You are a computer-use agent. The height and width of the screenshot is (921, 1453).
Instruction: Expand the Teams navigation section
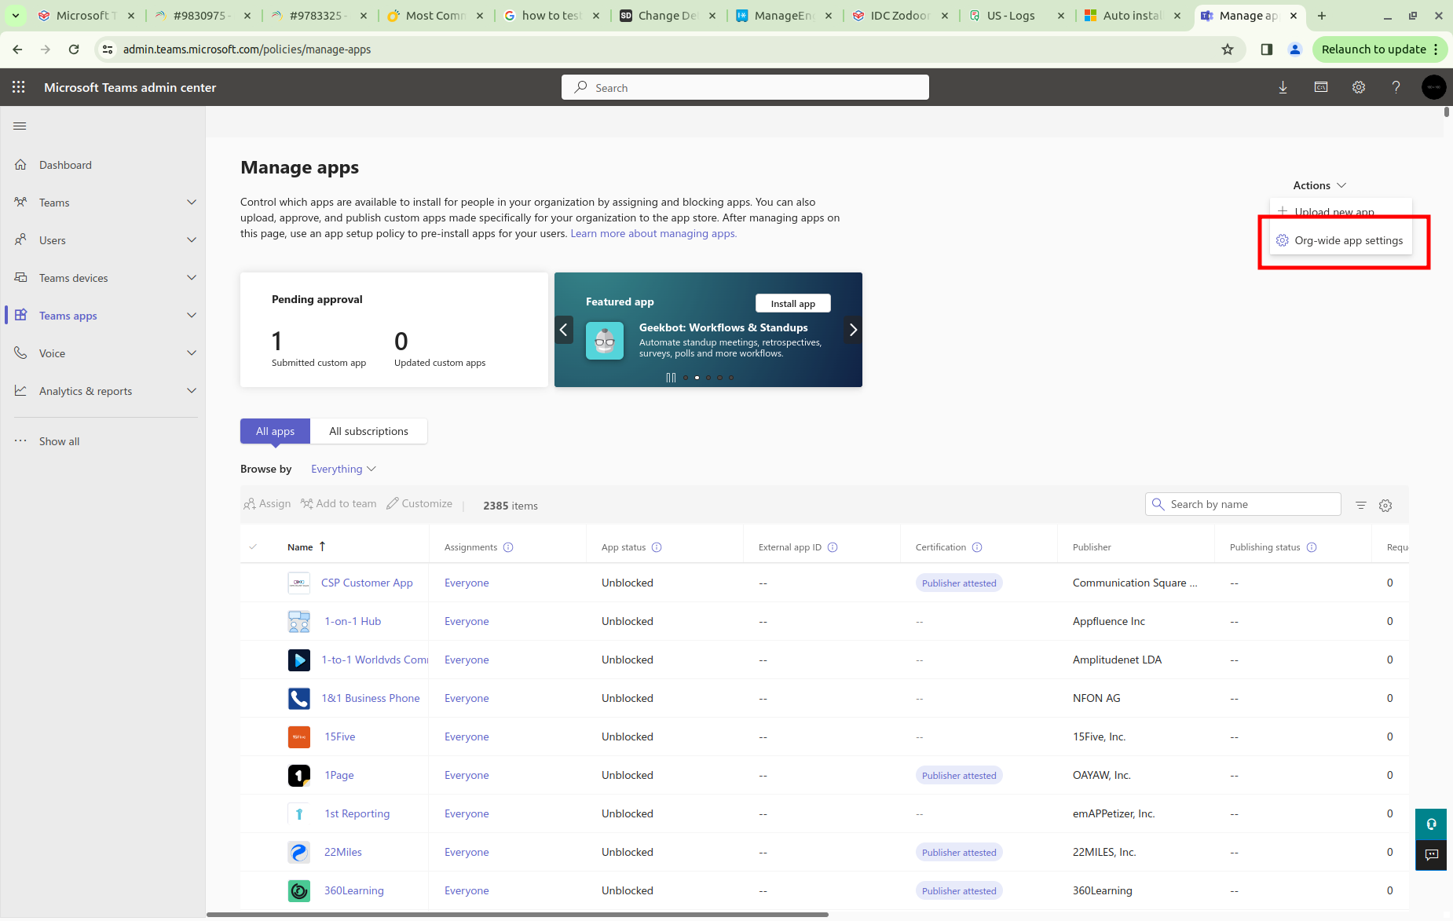[x=192, y=203]
